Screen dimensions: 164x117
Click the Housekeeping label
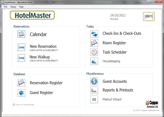111,61
